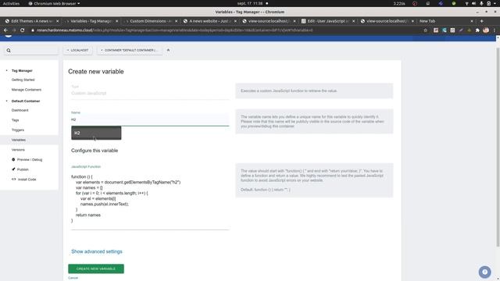Switch to the Edit - User JavaScript tab

click(x=328, y=21)
